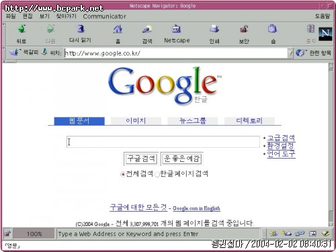The width and height of the screenshot is (336, 252).
Task: Select the 한글페이지검색 radio button
Action: tap(157, 174)
